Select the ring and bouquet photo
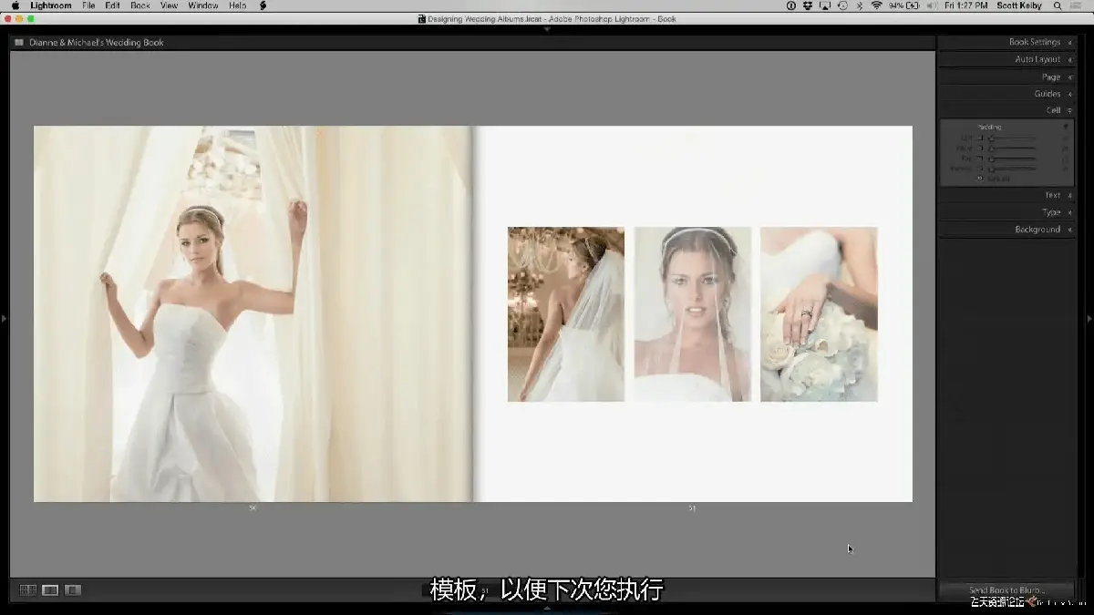Screen dimensions: 1094x615 [819, 314]
